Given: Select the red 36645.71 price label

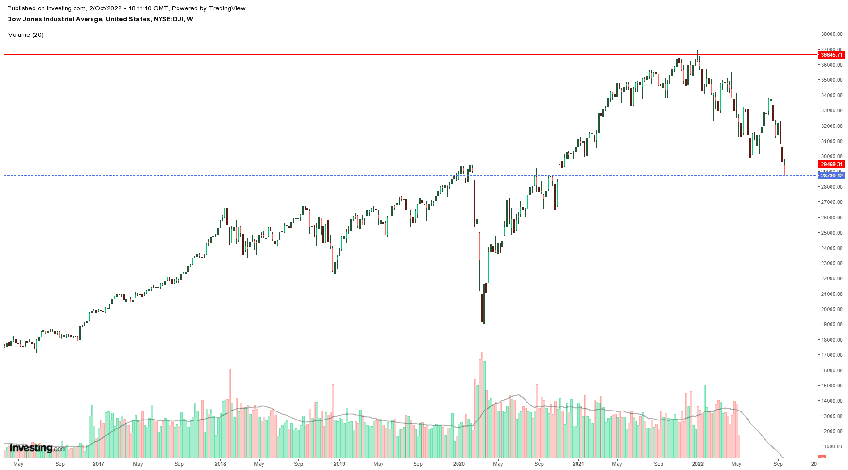Looking at the screenshot, I should coord(831,55).
